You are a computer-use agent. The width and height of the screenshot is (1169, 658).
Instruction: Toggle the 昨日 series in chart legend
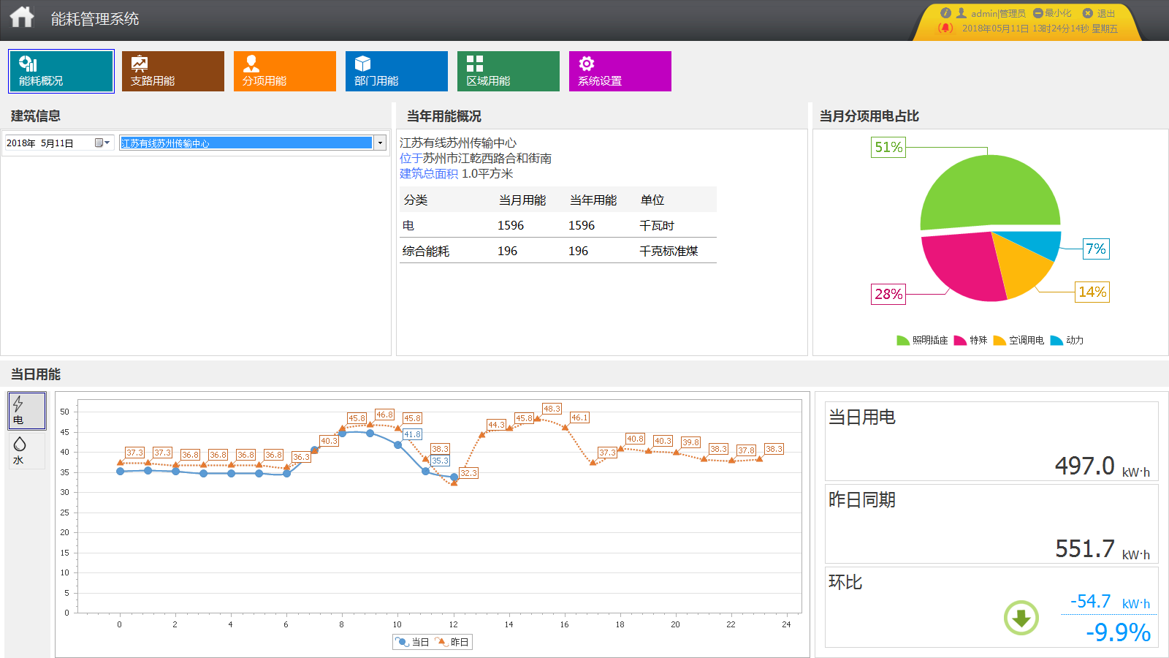tap(452, 642)
